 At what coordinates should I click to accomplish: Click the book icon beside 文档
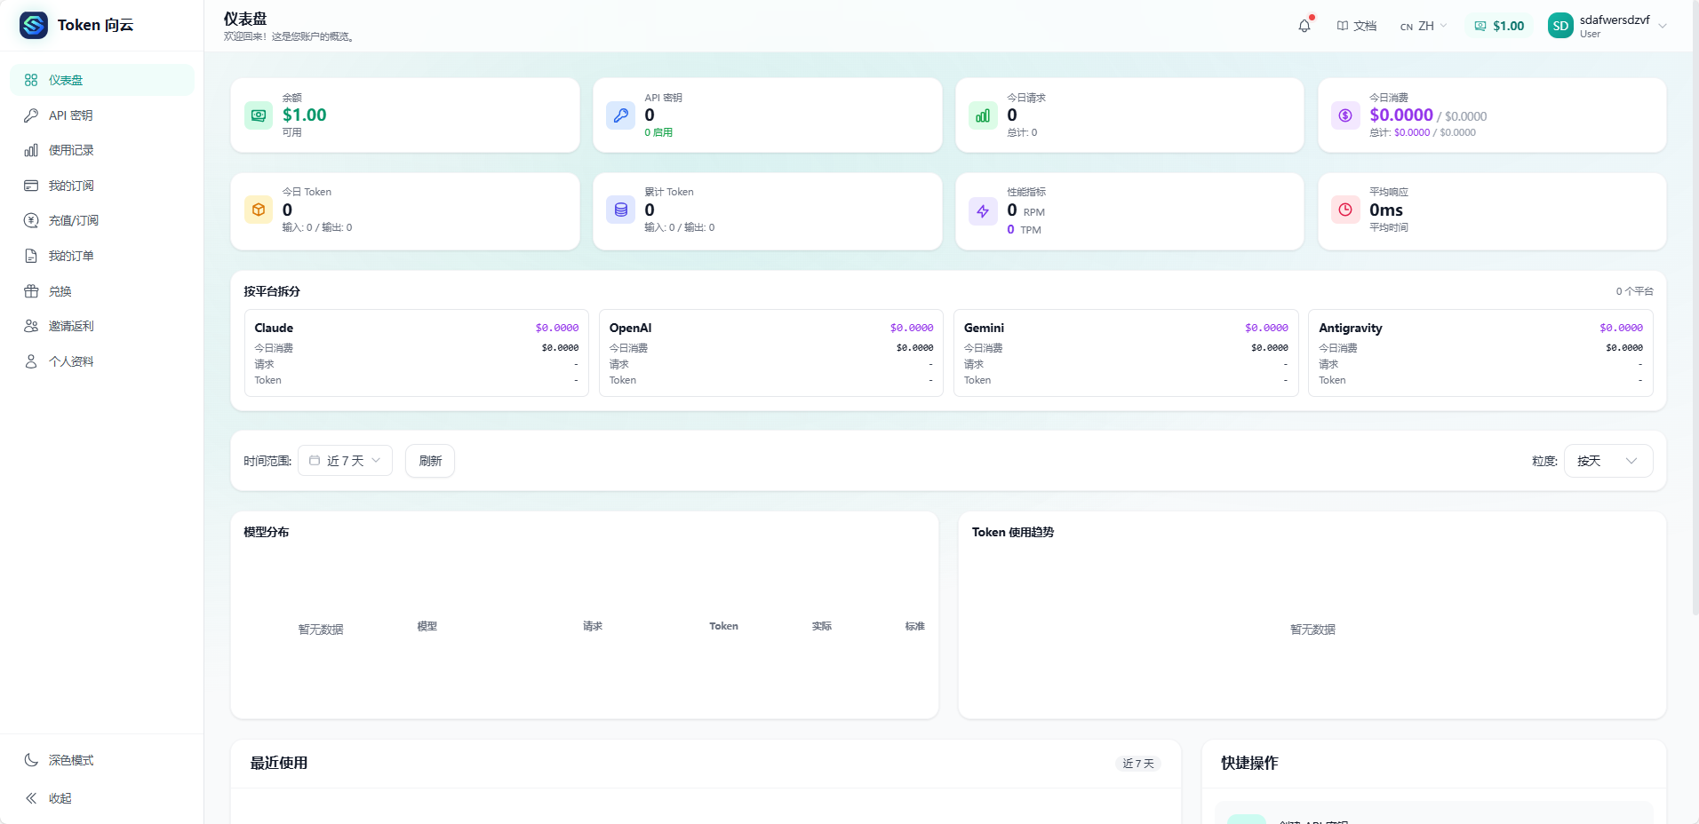(1343, 26)
